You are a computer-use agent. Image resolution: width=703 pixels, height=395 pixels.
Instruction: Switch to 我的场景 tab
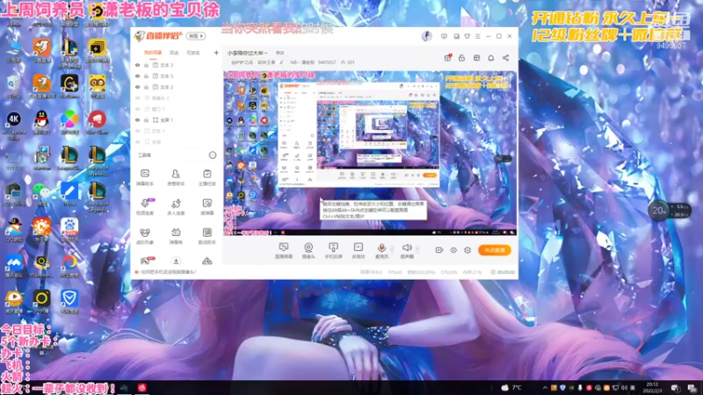tap(152, 53)
